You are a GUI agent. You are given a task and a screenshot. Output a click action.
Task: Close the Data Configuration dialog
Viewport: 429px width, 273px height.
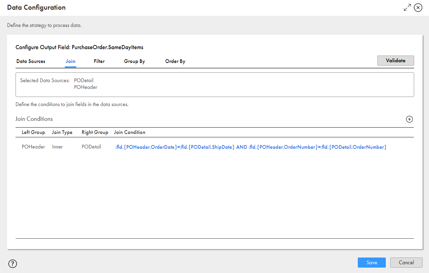click(x=418, y=7)
